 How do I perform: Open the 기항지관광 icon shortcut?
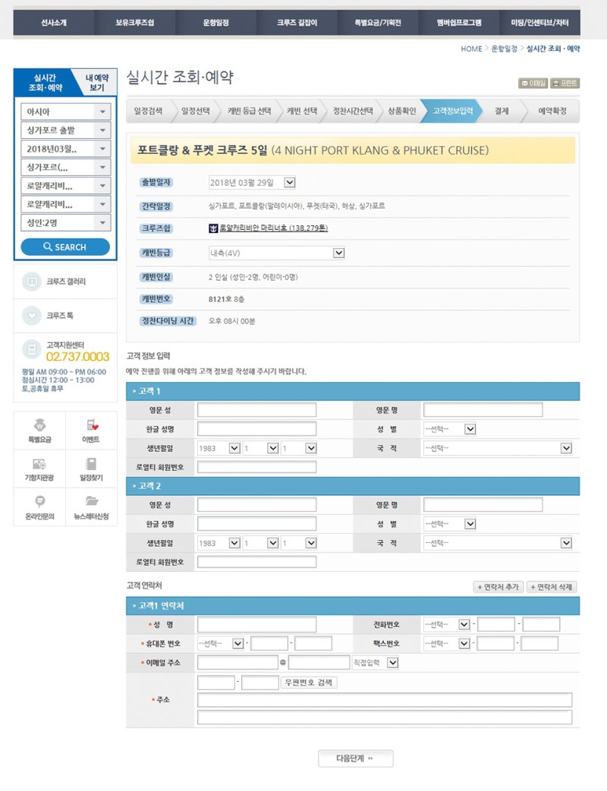click(39, 464)
